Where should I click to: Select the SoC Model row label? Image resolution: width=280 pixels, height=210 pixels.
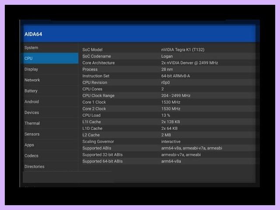(x=92, y=49)
